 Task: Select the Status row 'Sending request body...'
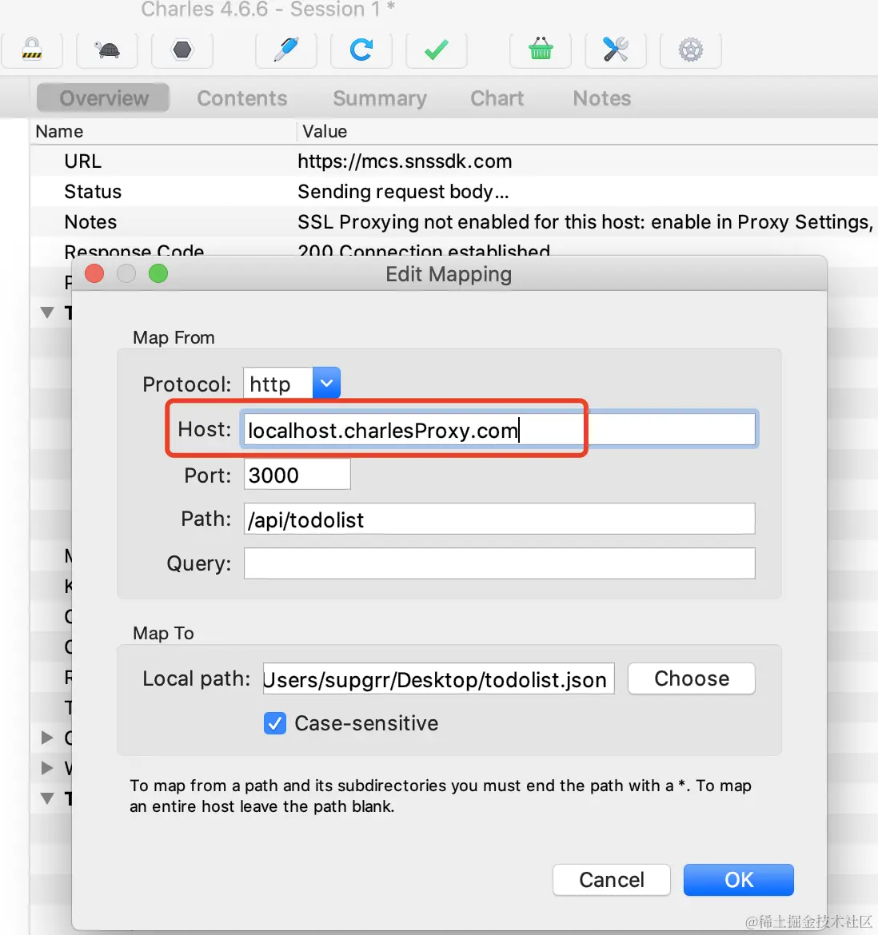point(453,192)
